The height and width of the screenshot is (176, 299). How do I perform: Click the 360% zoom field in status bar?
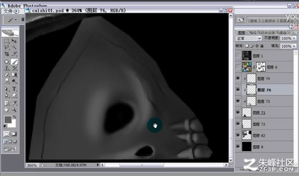[x=32, y=165]
